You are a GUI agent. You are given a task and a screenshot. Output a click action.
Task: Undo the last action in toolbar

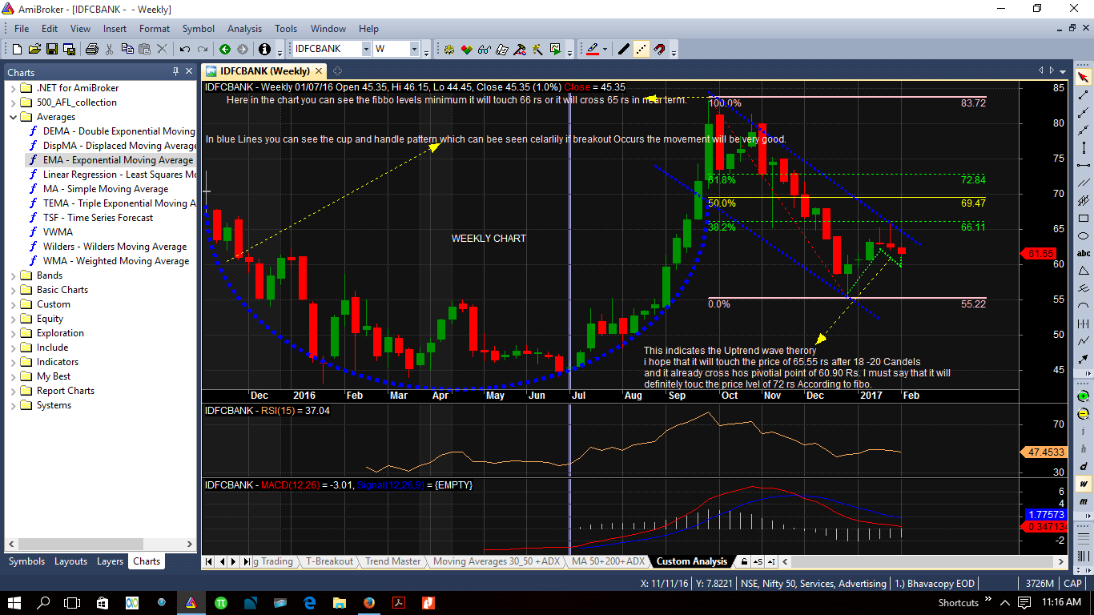[185, 49]
